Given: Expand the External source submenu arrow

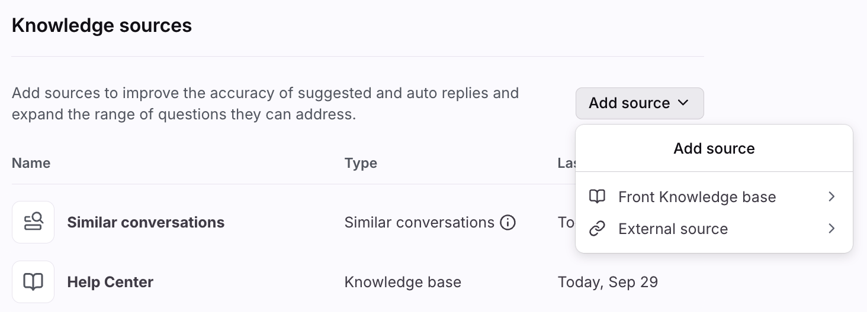Looking at the screenshot, I should 831,229.
